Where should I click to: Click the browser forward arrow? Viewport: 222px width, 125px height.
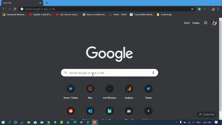[x=9, y=9]
